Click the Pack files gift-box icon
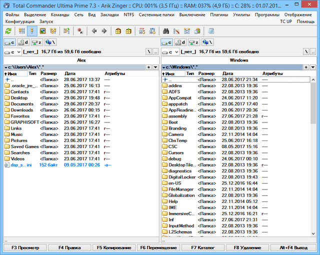The width and height of the screenshot is (320, 255). coord(118,31)
